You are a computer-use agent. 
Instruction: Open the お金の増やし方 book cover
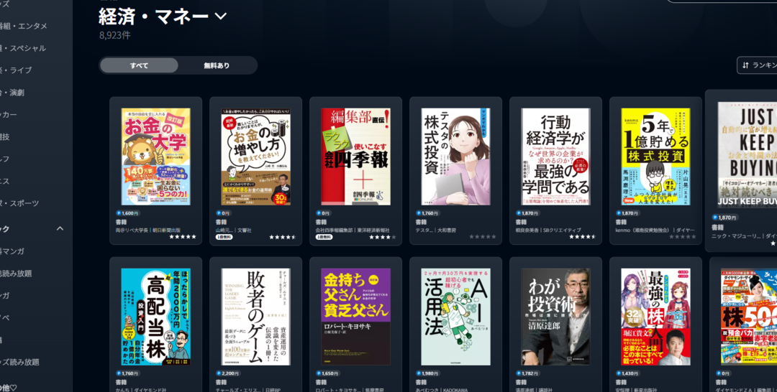[255, 157]
